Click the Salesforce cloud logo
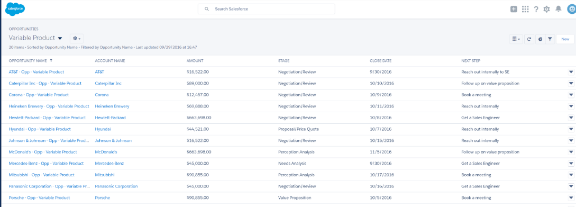Image resolution: width=576 pixels, height=207 pixels. [15, 9]
